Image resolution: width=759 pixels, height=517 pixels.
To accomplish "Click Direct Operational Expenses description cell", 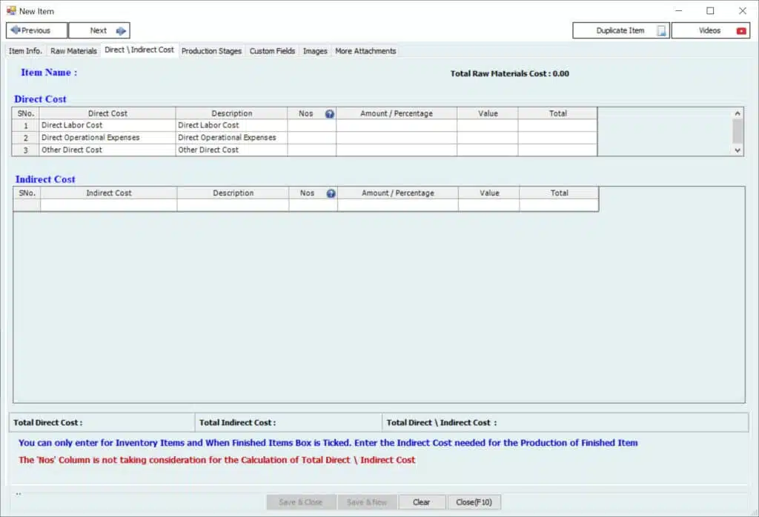I will tap(231, 138).
